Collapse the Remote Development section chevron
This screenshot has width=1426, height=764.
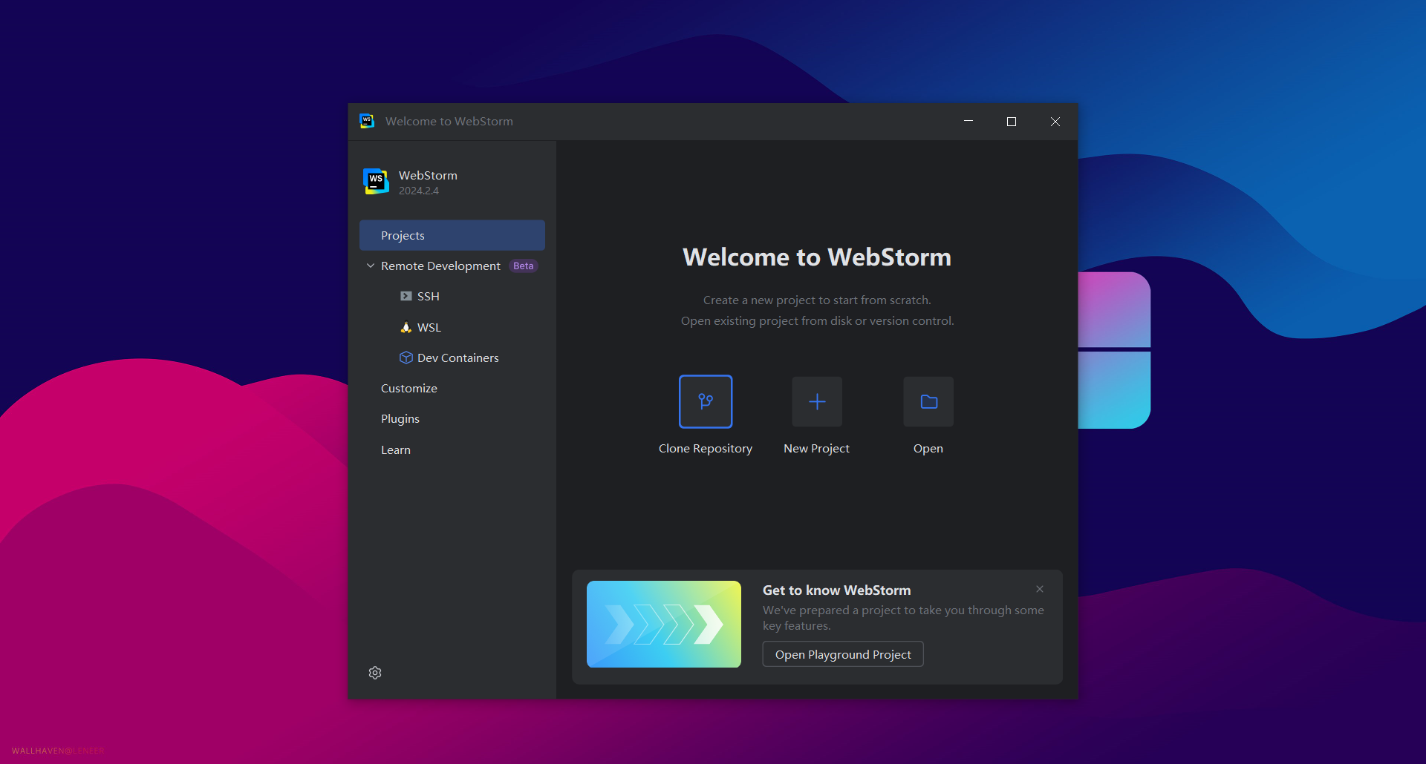tap(371, 266)
